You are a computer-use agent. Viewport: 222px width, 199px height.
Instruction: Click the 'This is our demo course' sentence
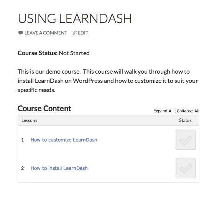coord(49,72)
